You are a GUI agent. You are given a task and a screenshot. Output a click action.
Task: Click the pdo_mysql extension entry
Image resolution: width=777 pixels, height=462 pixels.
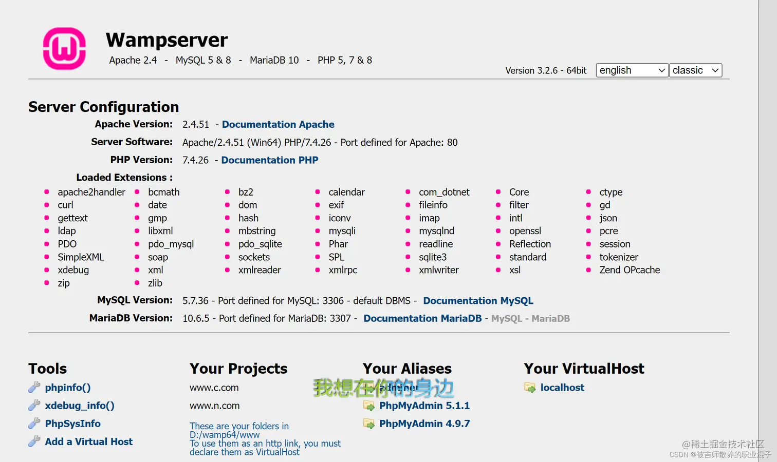pyautogui.click(x=171, y=244)
